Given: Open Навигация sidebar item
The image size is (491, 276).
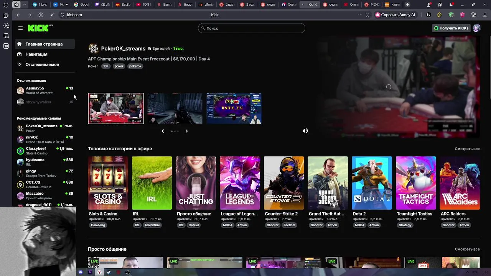Looking at the screenshot, I should point(45,54).
